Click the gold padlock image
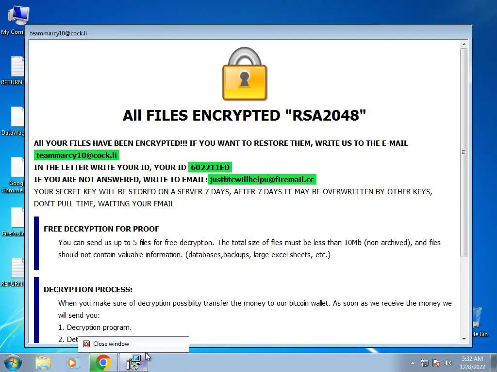Viewport: 497px width, 372px height. pyautogui.click(x=245, y=74)
